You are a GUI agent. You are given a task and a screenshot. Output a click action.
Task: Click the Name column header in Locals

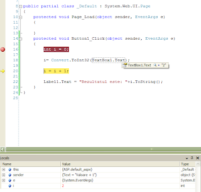pos(31,164)
